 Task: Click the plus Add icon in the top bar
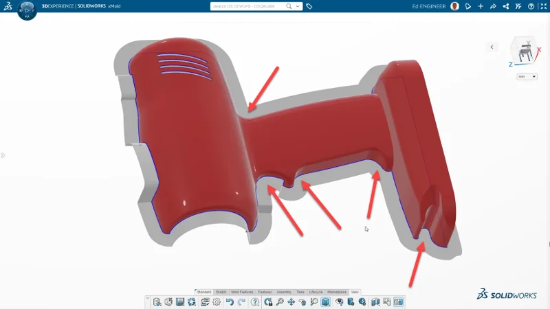coord(481,6)
